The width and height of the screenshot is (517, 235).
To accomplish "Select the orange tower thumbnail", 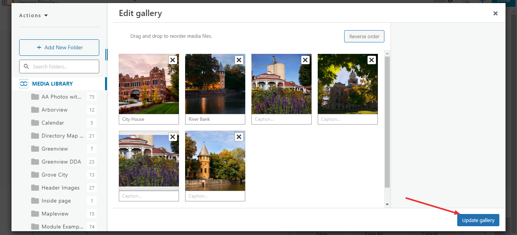I will [x=215, y=161].
